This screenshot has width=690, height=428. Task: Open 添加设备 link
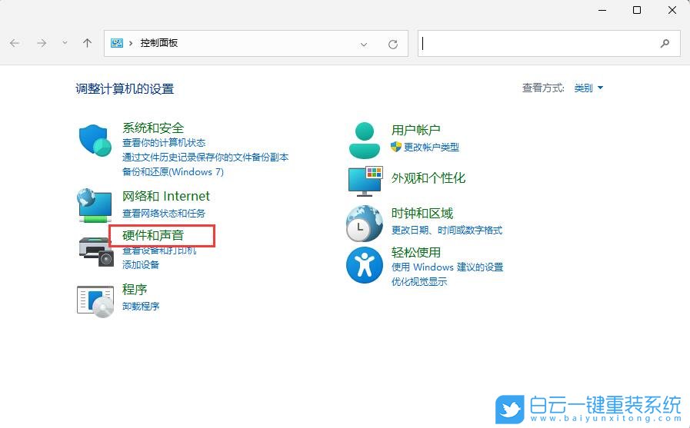(x=140, y=265)
